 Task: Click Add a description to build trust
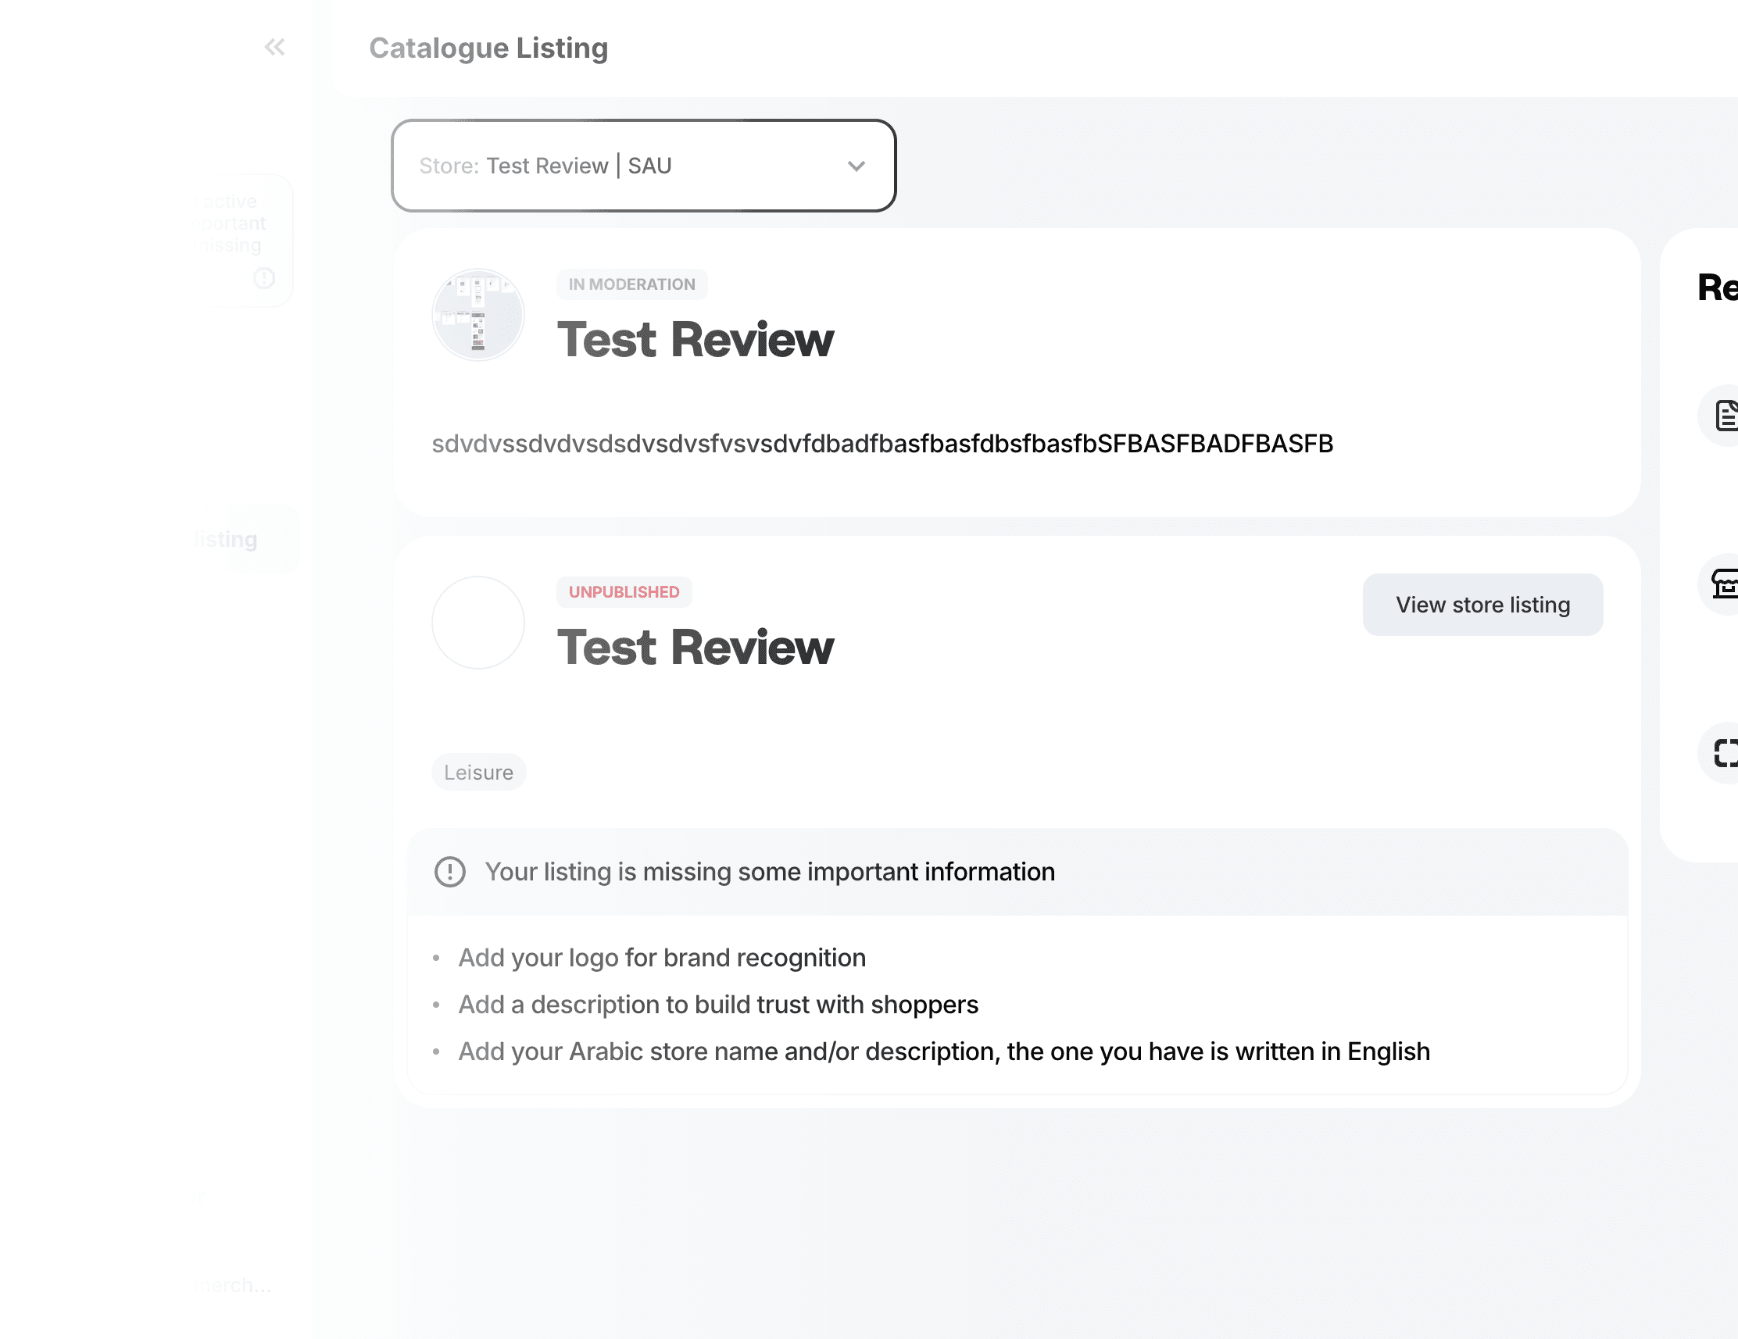pyautogui.click(x=718, y=1005)
